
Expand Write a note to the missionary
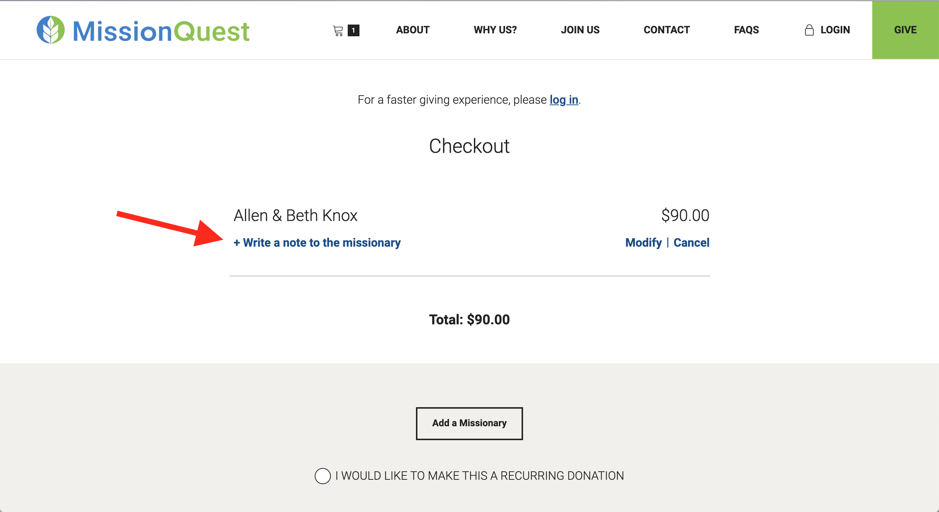click(317, 243)
